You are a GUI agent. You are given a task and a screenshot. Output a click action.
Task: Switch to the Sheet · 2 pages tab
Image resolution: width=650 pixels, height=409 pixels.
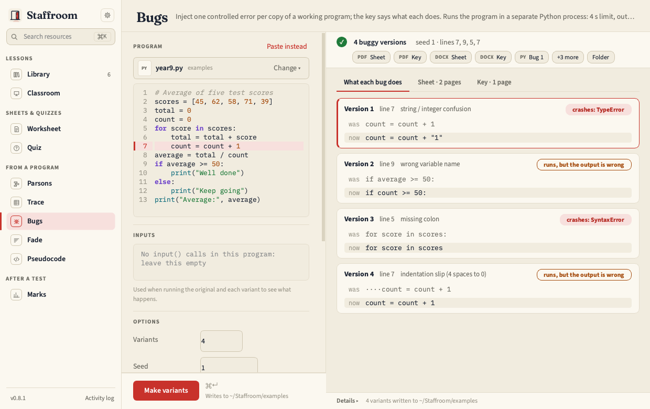tap(439, 82)
